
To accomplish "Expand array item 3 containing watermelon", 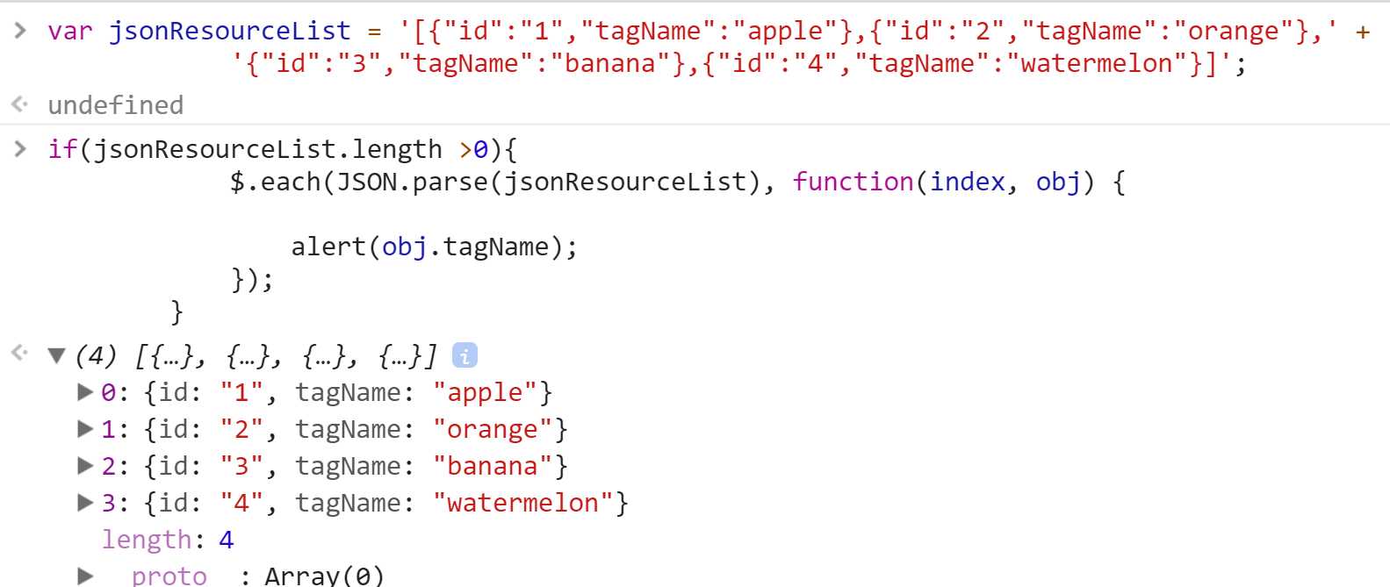I will click(x=85, y=503).
